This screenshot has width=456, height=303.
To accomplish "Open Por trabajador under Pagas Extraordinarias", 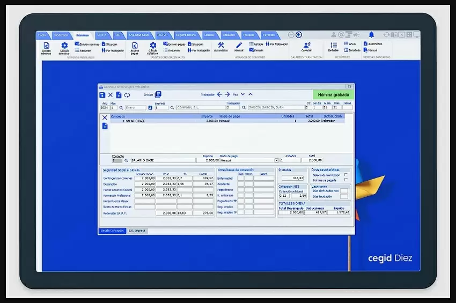I will (x=199, y=50).
